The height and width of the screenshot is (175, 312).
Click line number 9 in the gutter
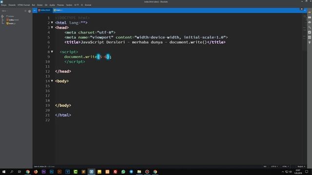[x=49, y=57]
